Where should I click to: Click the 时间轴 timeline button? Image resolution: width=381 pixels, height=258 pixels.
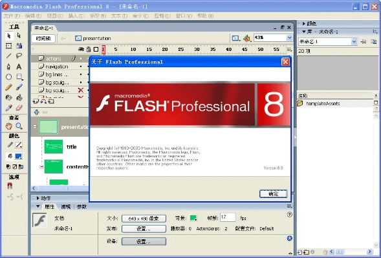tap(43, 38)
